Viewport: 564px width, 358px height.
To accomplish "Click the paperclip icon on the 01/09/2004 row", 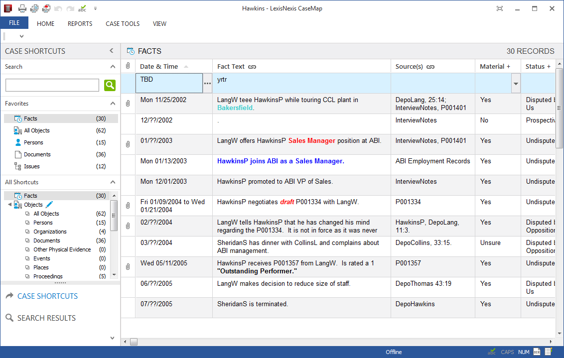I will [x=128, y=206].
